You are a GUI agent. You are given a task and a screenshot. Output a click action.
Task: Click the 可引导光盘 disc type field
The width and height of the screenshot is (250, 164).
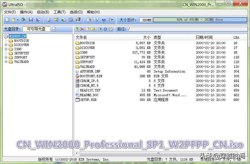click(36, 29)
